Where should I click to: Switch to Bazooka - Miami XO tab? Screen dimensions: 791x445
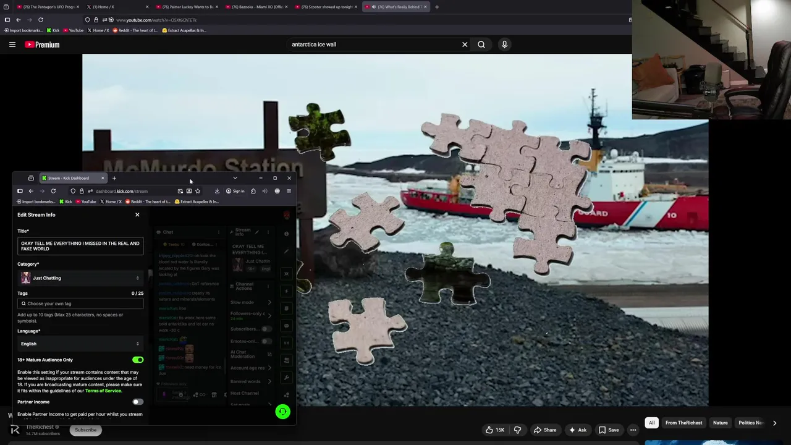(x=257, y=7)
